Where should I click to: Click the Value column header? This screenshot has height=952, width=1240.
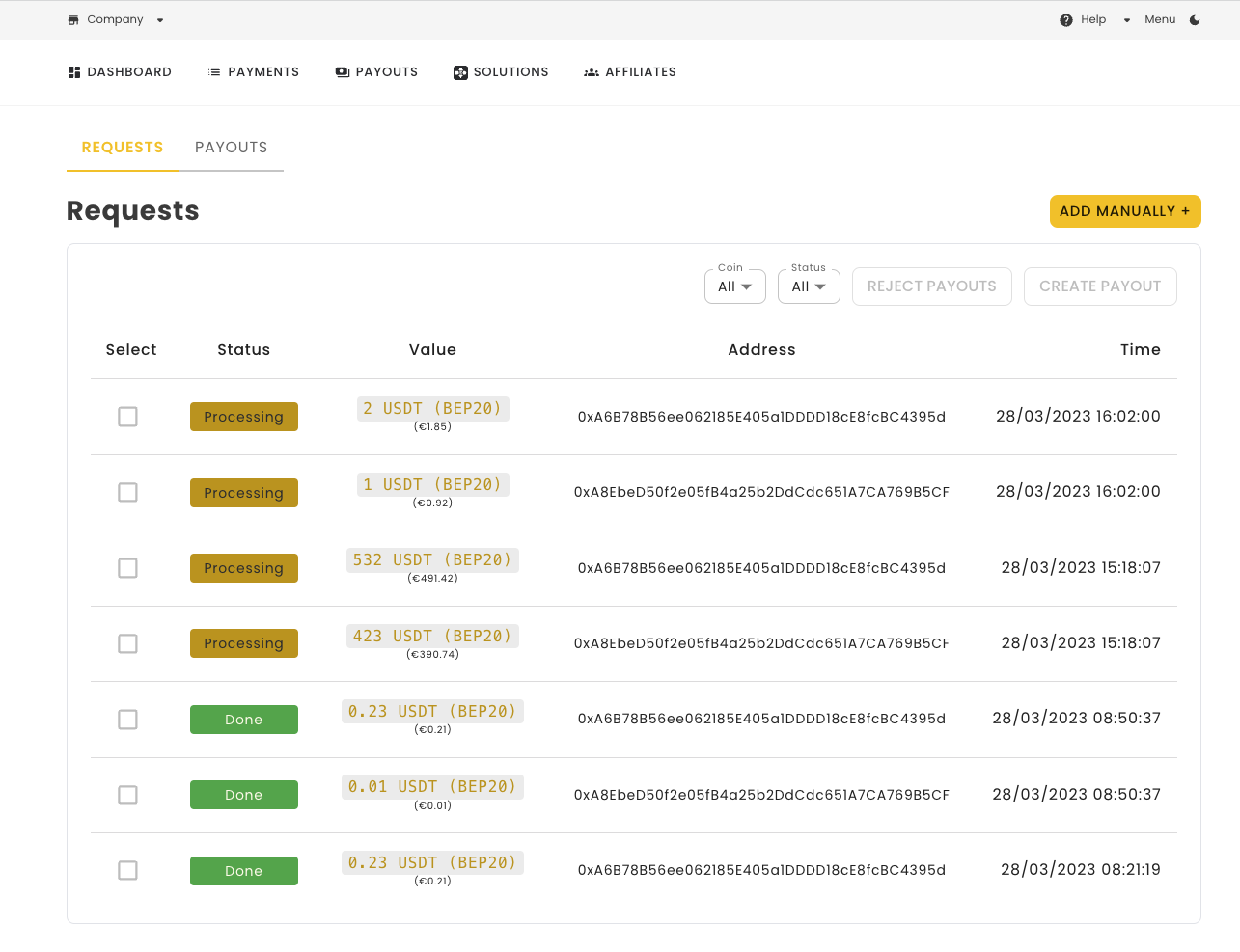432,350
